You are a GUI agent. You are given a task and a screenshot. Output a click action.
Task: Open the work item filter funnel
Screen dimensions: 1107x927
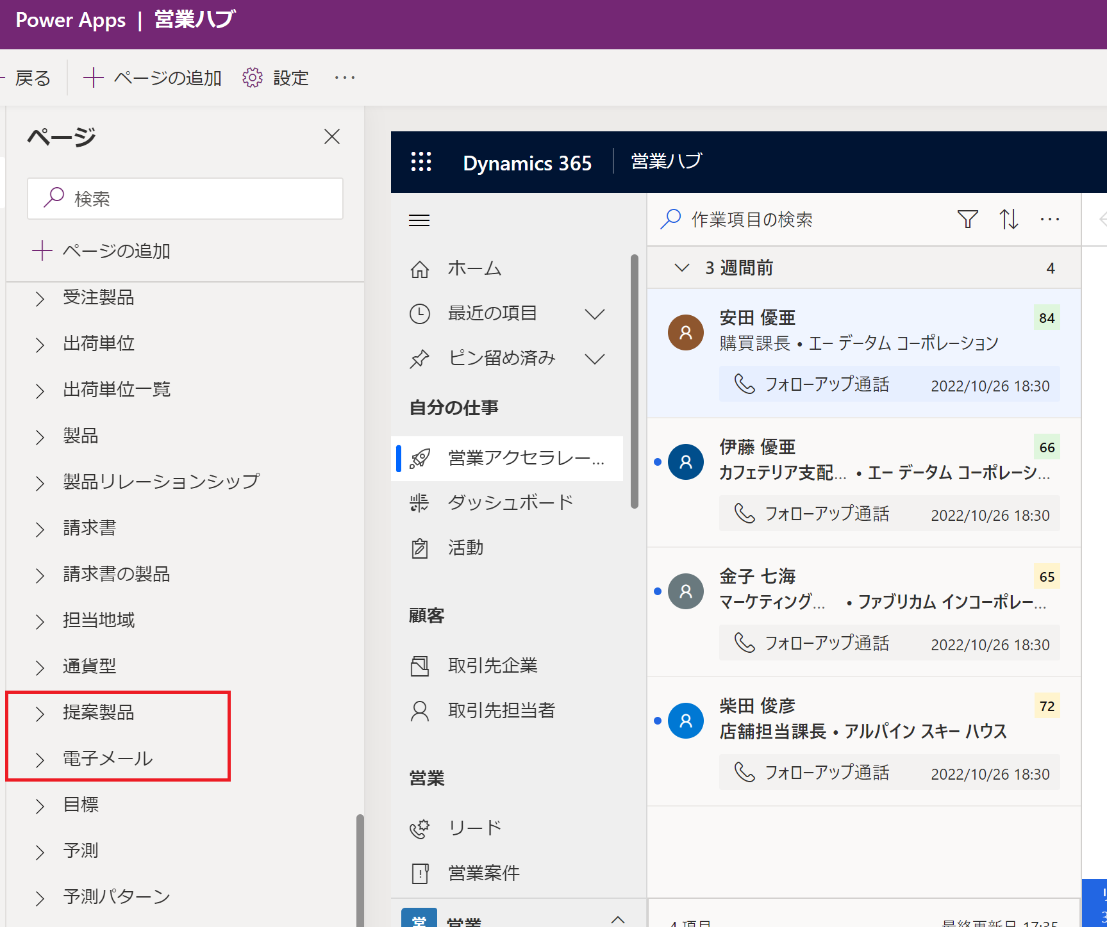point(968,219)
